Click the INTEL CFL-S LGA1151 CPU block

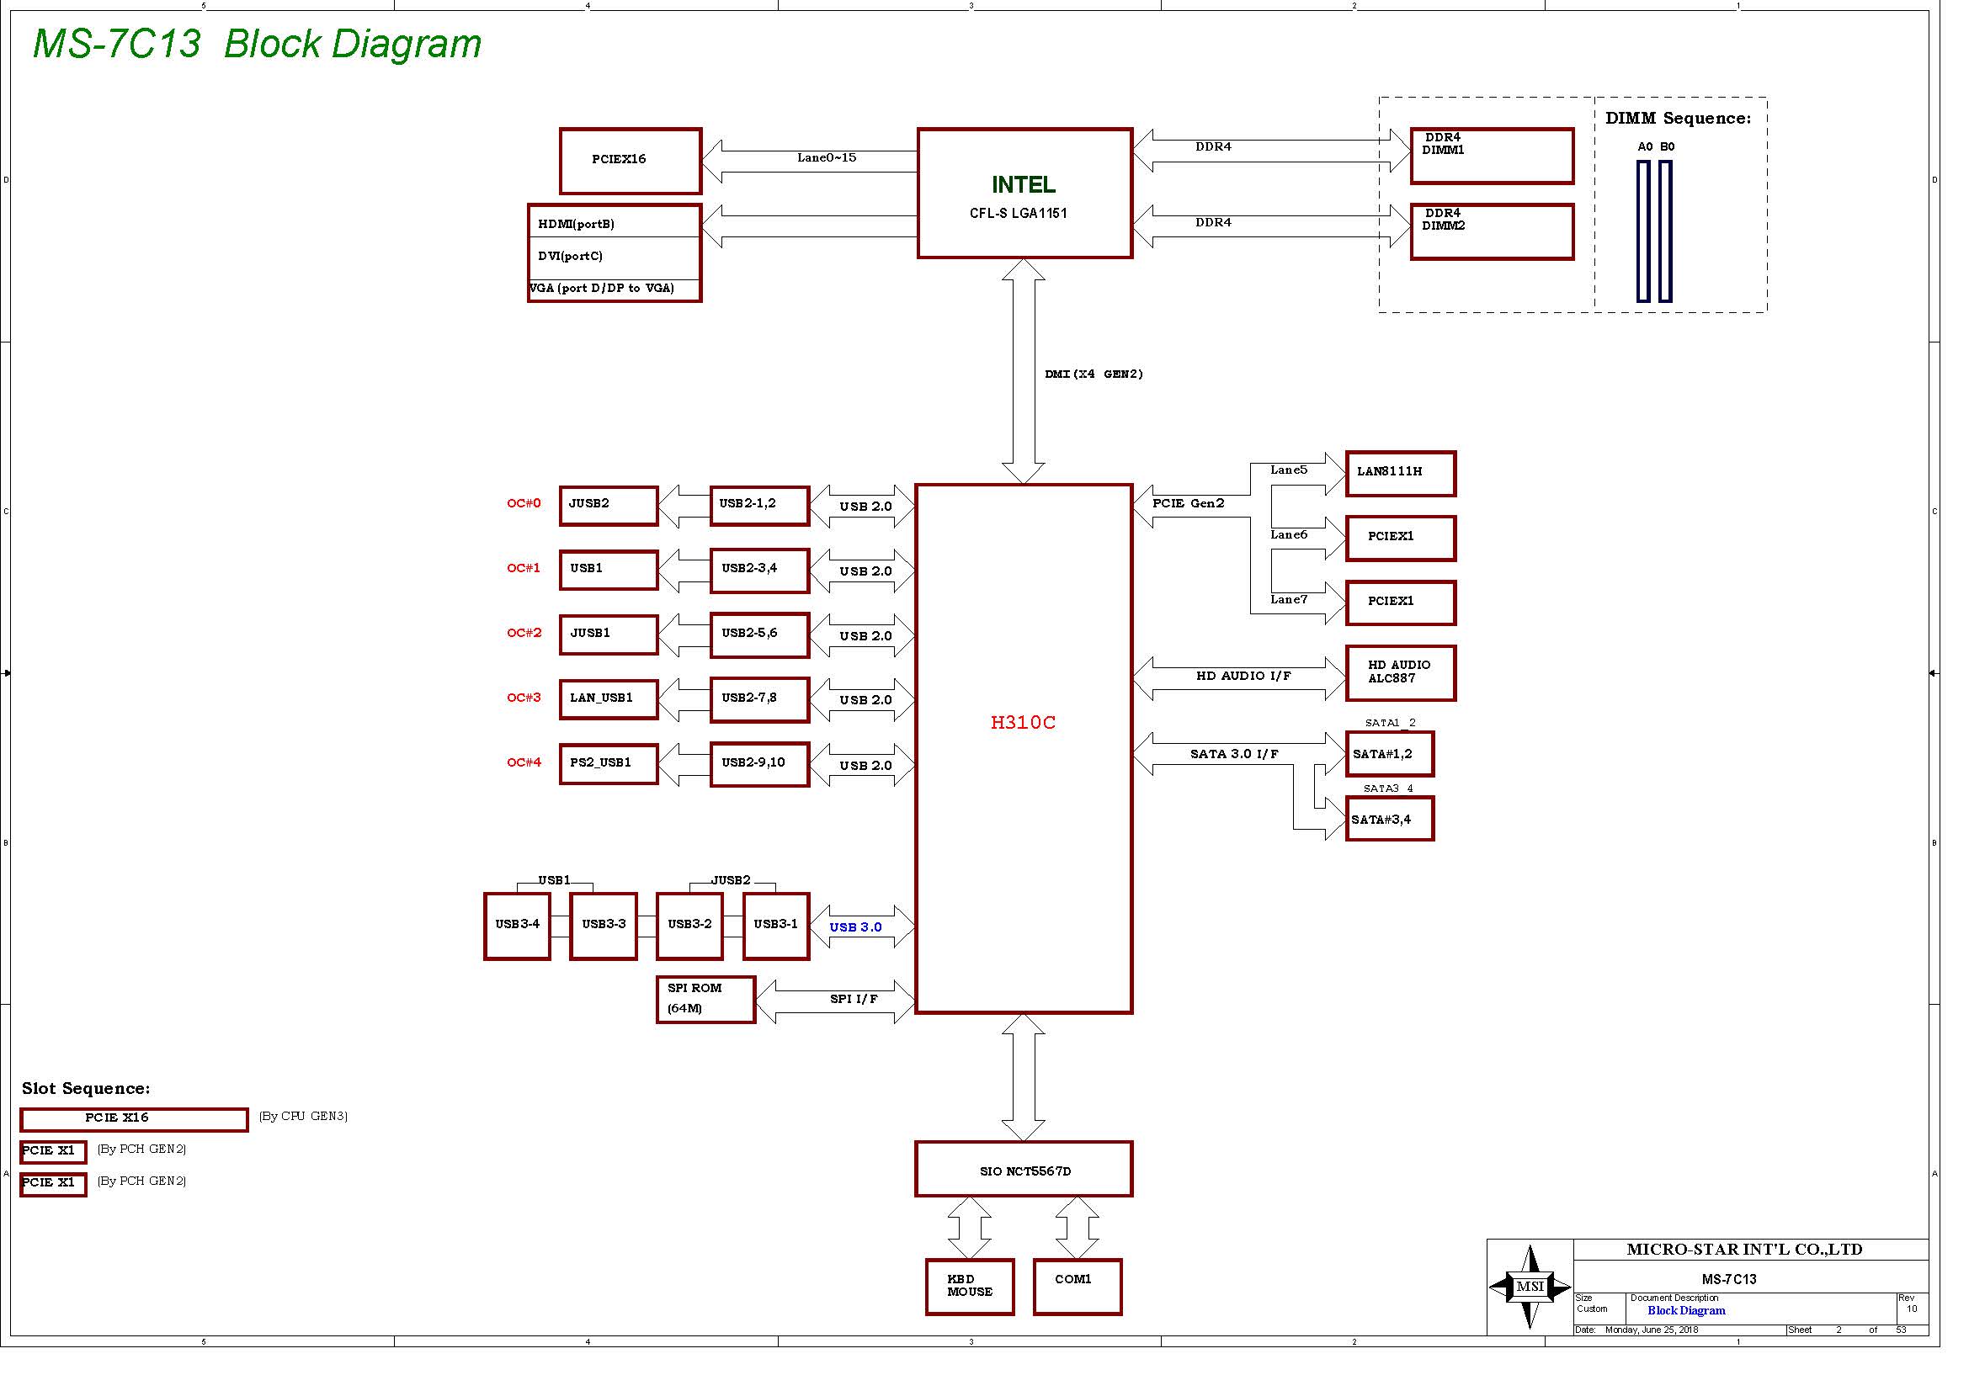[x=1024, y=193]
